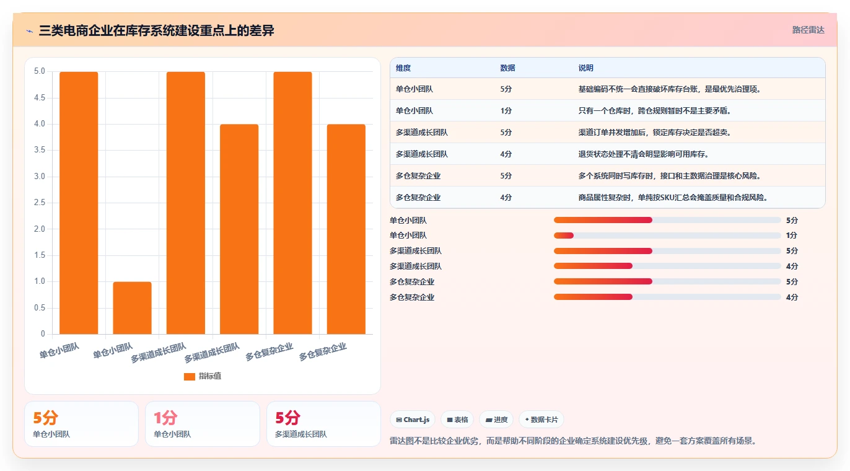The image size is (850, 471).
Task: Select the 进度 tag
Action: 496,420
